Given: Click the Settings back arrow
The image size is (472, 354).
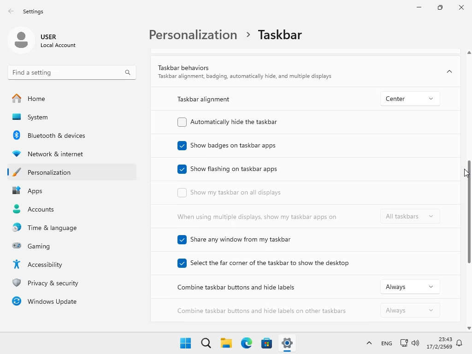Looking at the screenshot, I should pyautogui.click(x=11, y=12).
